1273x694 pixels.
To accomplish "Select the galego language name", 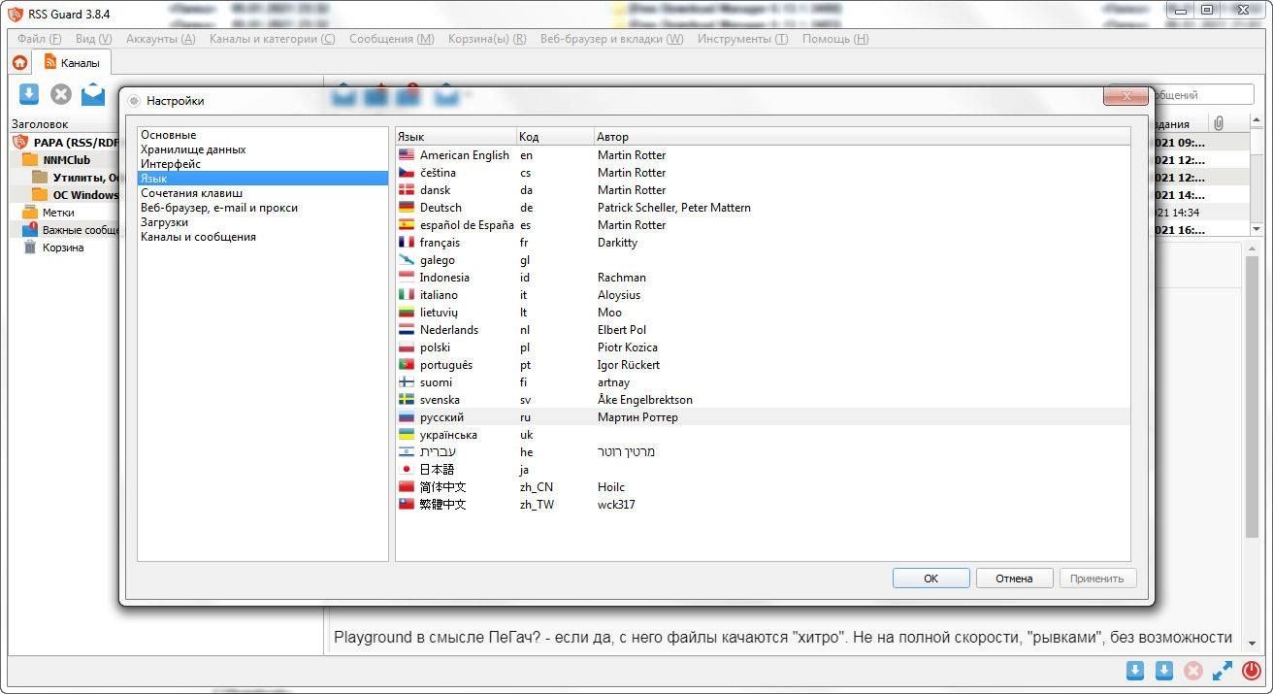I will tap(438, 260).
